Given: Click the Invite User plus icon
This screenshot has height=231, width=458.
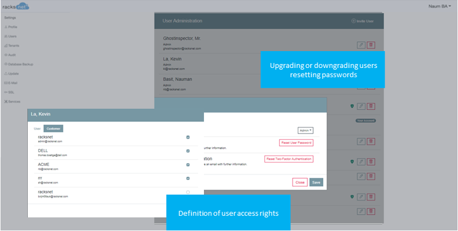Looking at the screenshot, I should 353,21.
